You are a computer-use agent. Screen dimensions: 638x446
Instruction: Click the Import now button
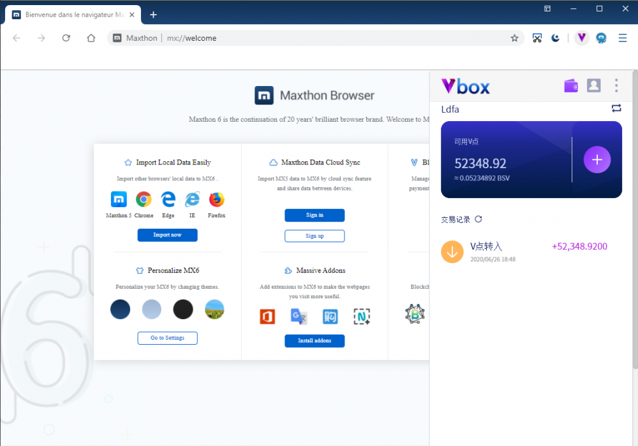(x=167, y=235)
